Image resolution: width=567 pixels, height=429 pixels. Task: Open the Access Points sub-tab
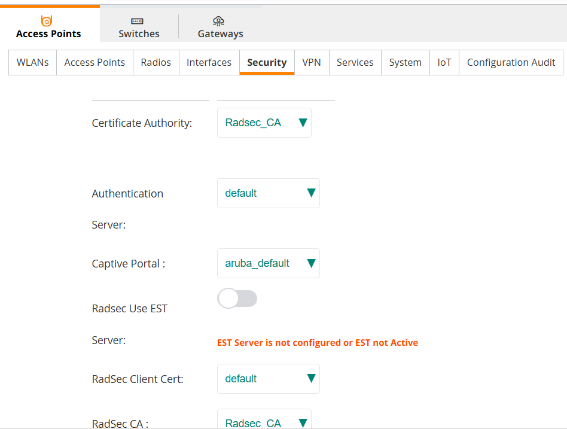click(94, 63)
